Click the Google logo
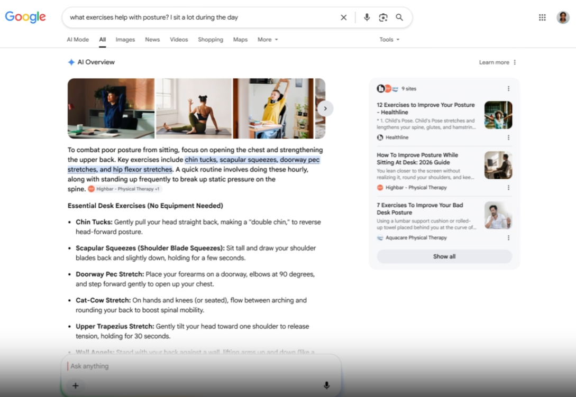The height and width of the screenshot is (397, 576). tap(25, 17)
